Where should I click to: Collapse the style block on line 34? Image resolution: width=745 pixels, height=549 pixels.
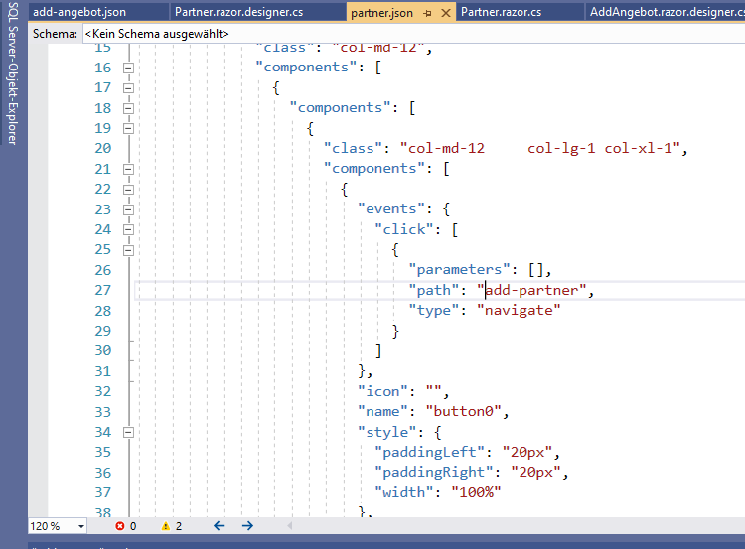[128, 432]
